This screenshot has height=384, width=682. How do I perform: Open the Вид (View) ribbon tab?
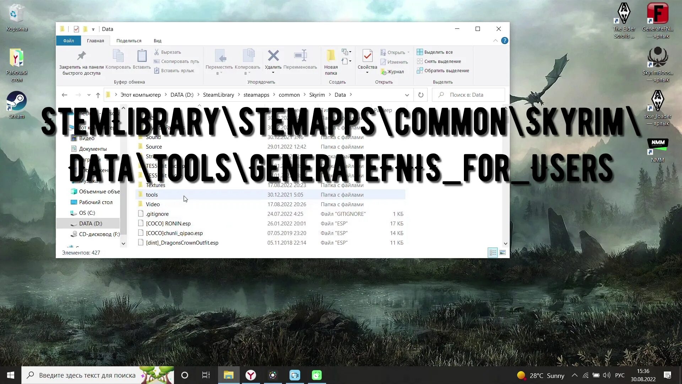tap(157, 41)
